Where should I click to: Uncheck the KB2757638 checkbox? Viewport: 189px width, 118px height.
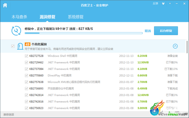point(26,82)
